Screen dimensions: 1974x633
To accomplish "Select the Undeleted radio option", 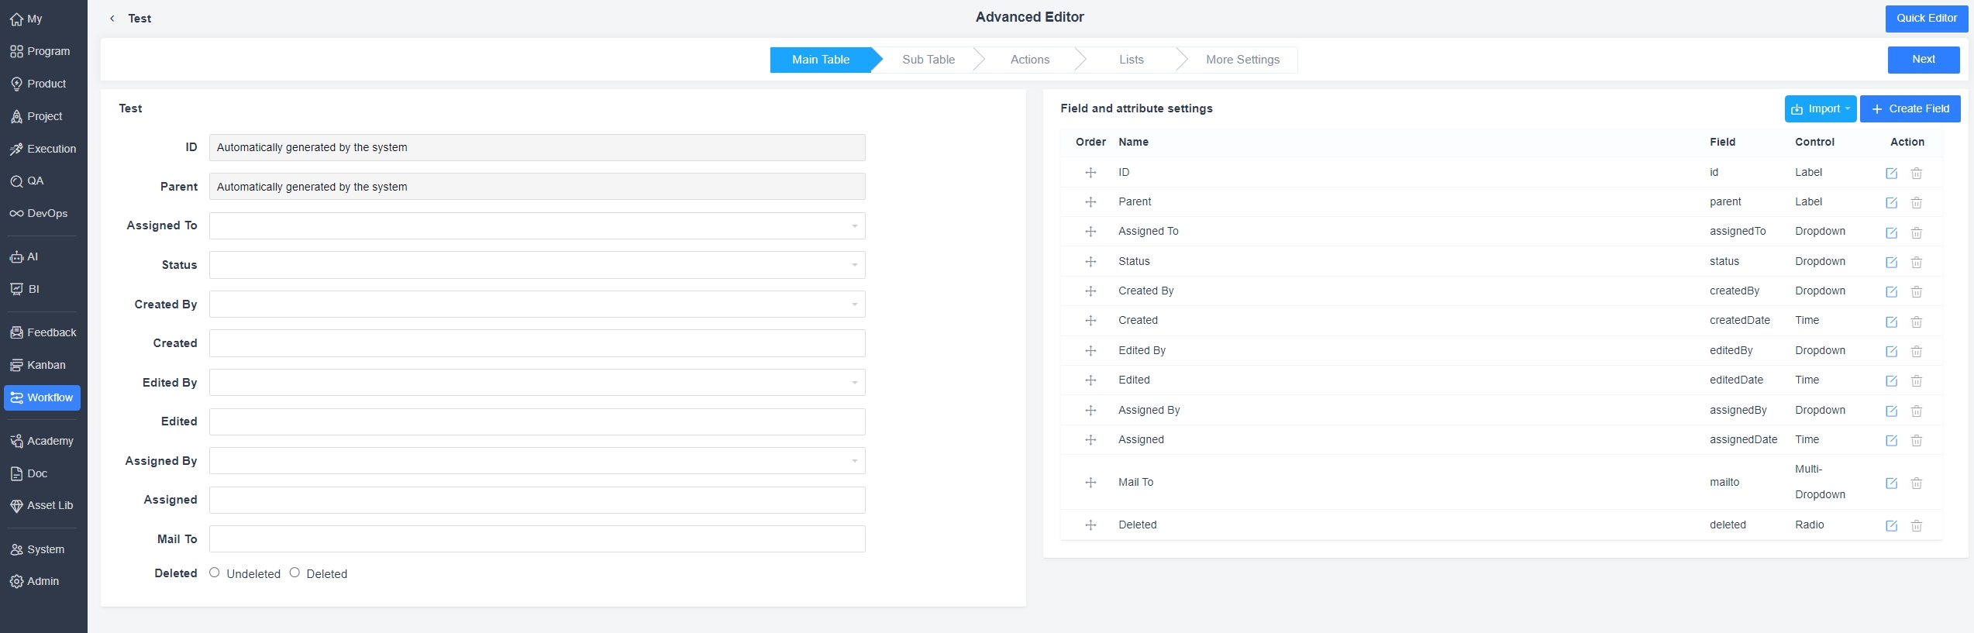I will coord(215,573).
